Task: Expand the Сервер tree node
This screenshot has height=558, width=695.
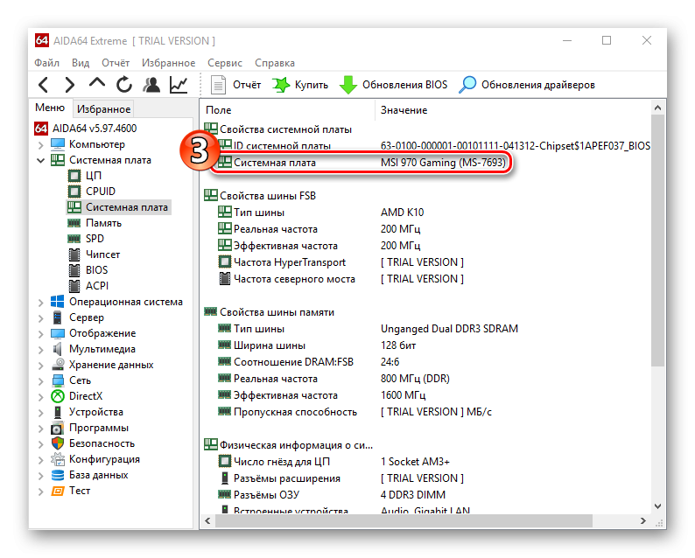Action: pyautogui.click(x=40, y=318)
